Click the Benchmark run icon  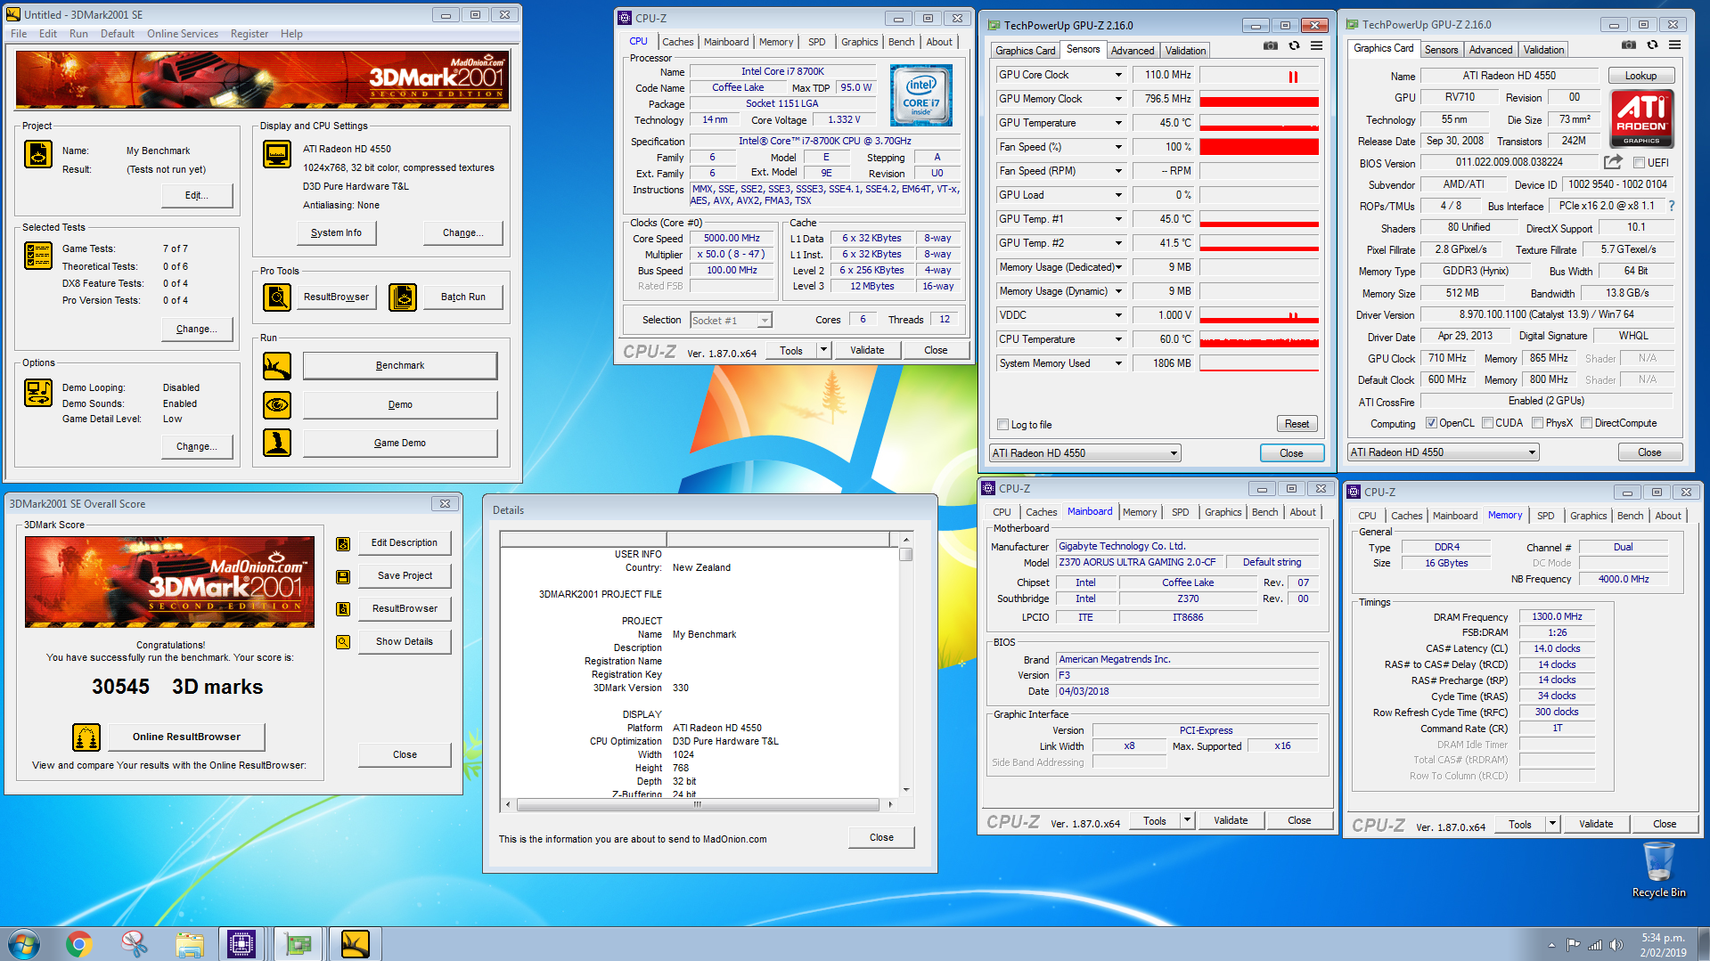(277, 366)
